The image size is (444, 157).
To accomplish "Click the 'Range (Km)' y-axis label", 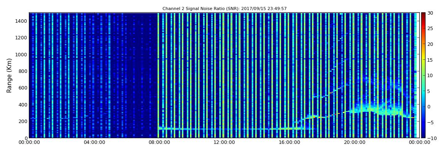I will (x=9, y=76).
